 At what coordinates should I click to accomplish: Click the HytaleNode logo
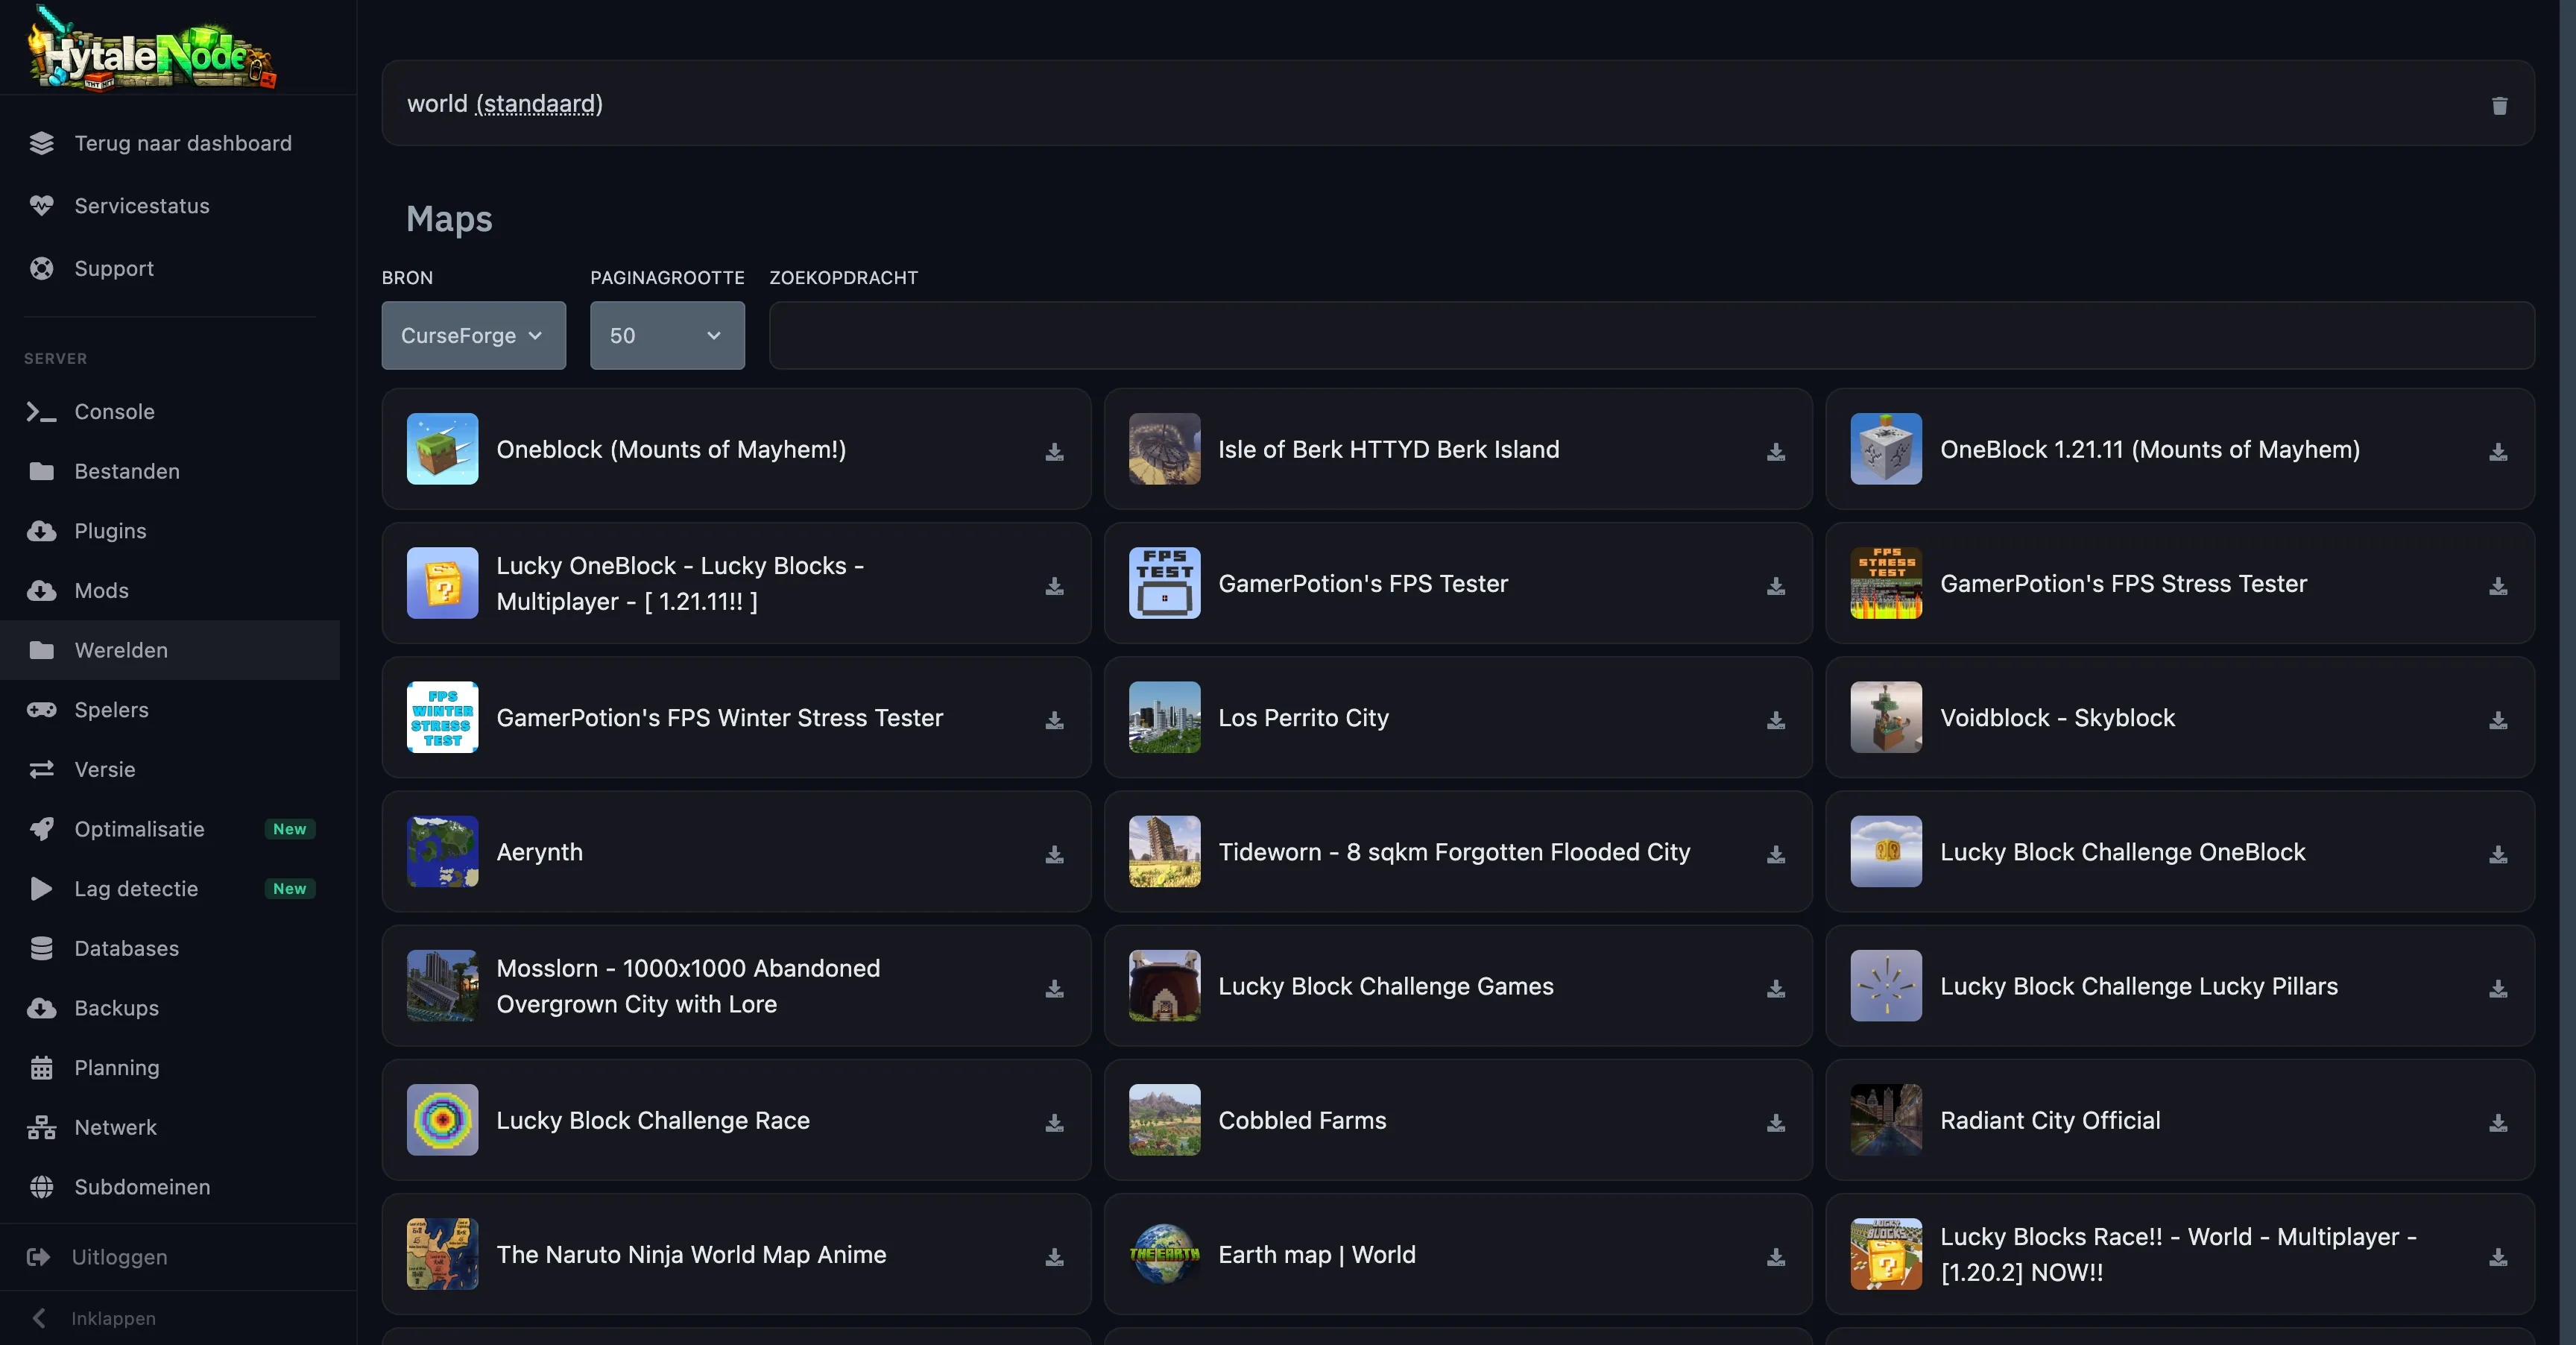pos(152,48)
